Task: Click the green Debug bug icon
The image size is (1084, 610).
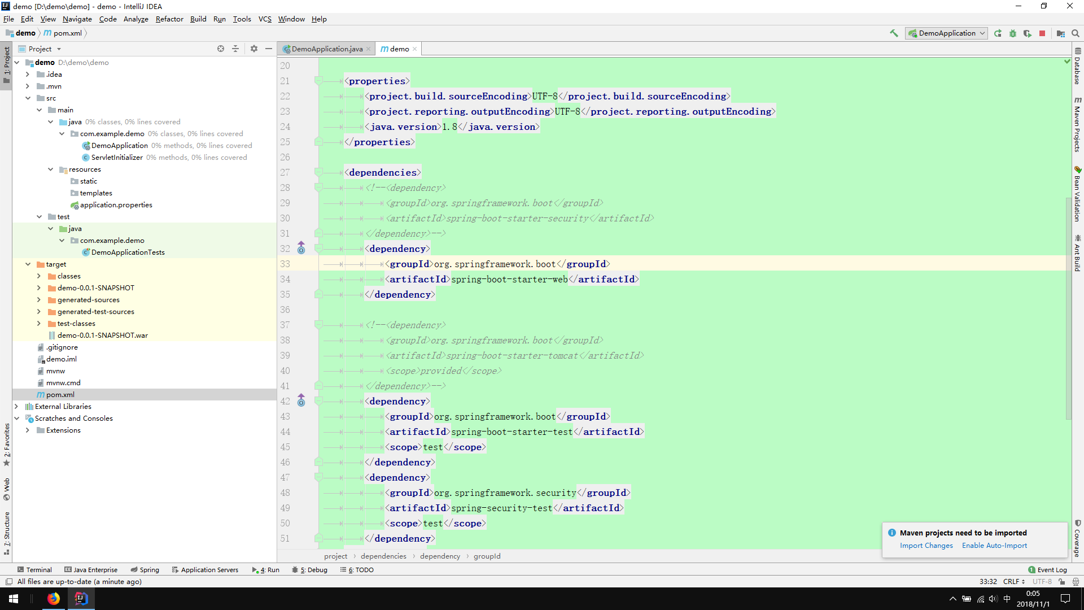Action: 1013,33
